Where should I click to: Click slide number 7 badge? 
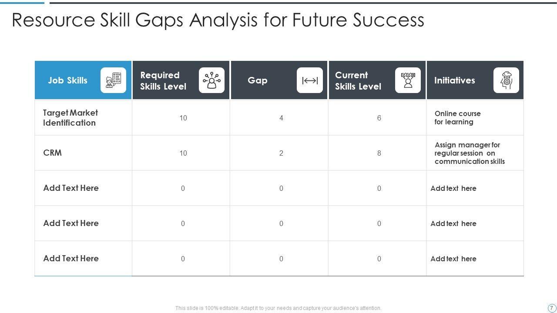[551, 308]
